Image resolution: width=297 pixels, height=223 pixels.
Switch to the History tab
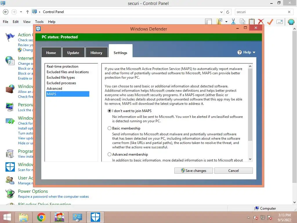pos(97,53)
